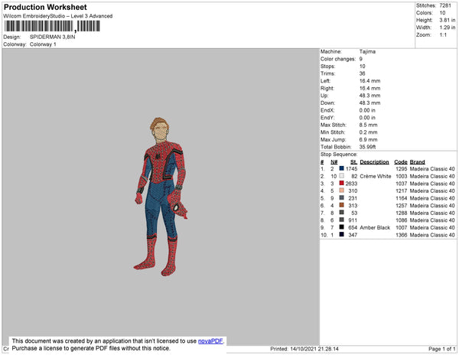Click the stitch count '1745' in row 1
The height and width of the screenshot is (355, 459).
(351, 169)
